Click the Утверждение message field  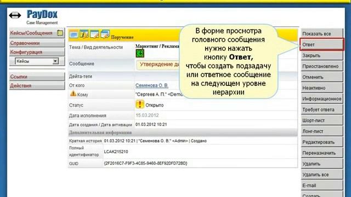point(158,65)
